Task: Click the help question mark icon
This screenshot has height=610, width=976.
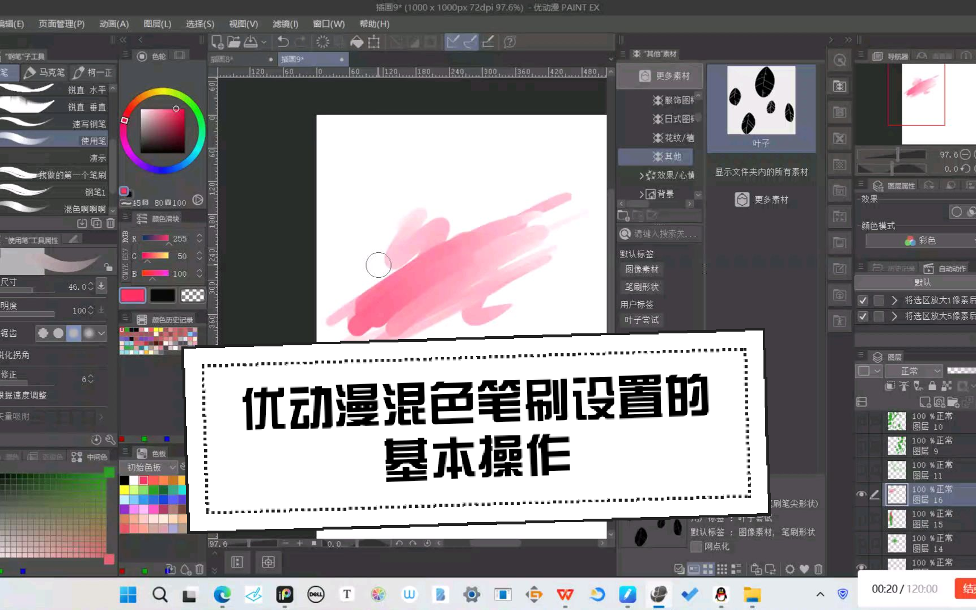Action: tap(510, 42)
